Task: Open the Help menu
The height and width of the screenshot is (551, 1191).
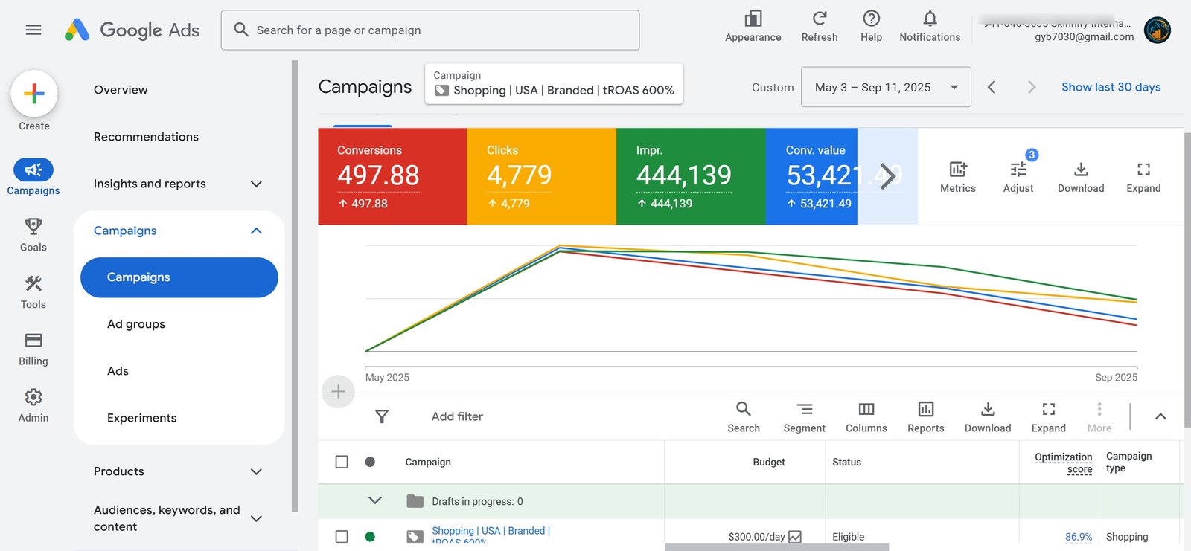Action: pyautogui.click(x=871, y=27)
